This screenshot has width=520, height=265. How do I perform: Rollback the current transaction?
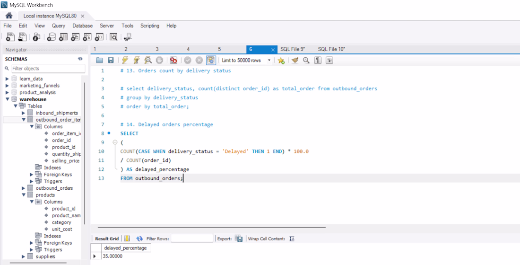199,60
